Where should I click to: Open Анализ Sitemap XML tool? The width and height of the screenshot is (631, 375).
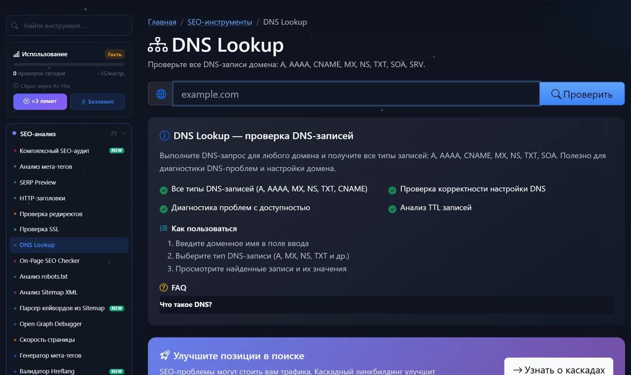point(69,292)
